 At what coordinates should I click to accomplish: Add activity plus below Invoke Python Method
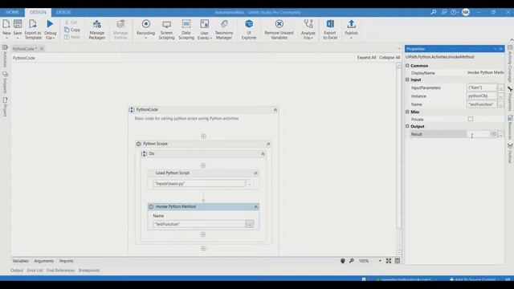[x=203, y=234]
